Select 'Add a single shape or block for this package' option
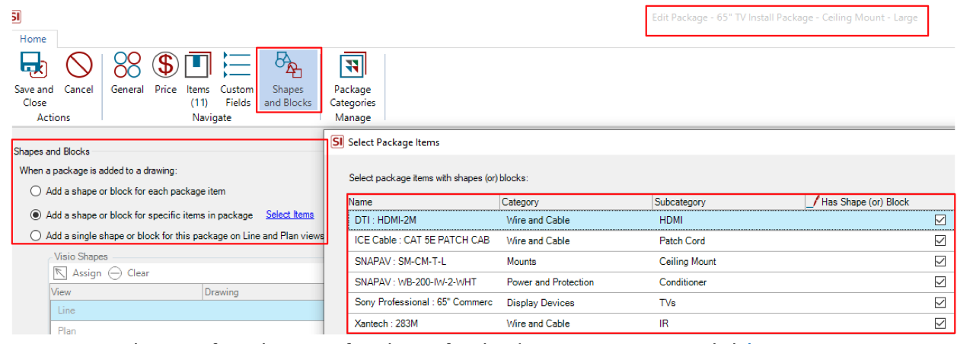 point(36,236)
